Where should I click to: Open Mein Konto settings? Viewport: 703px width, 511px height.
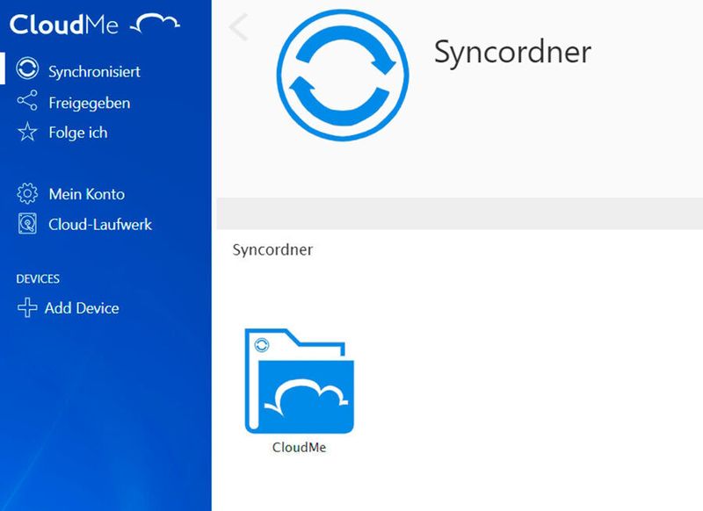pos(86,194)
